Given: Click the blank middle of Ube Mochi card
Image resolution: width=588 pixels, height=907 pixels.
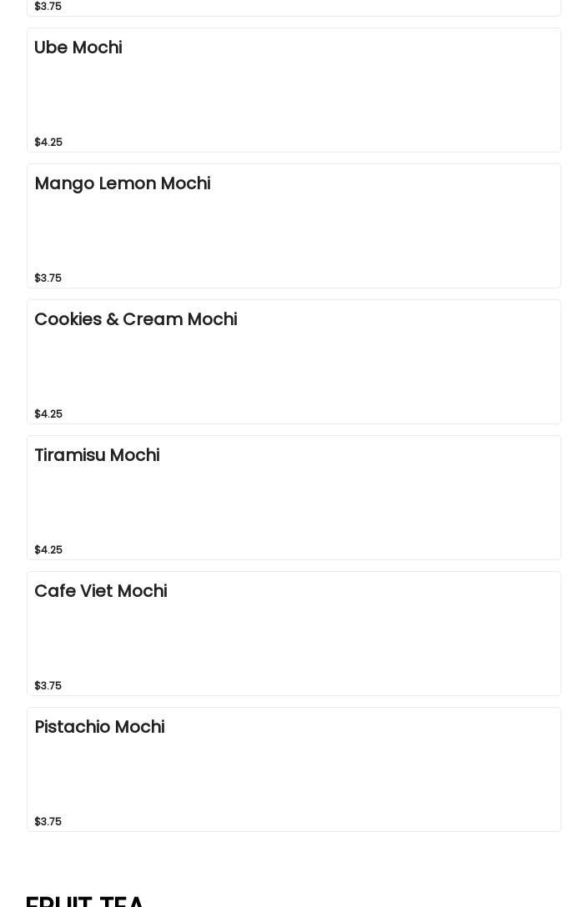Looking at the screenshot, I should pyautogui.click(x=294, y=94).
